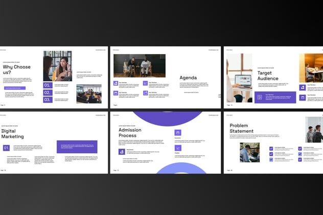Toggle the second checkbox in Problem Statement's left column
The image size is (323, 215).
click(271, 154)
